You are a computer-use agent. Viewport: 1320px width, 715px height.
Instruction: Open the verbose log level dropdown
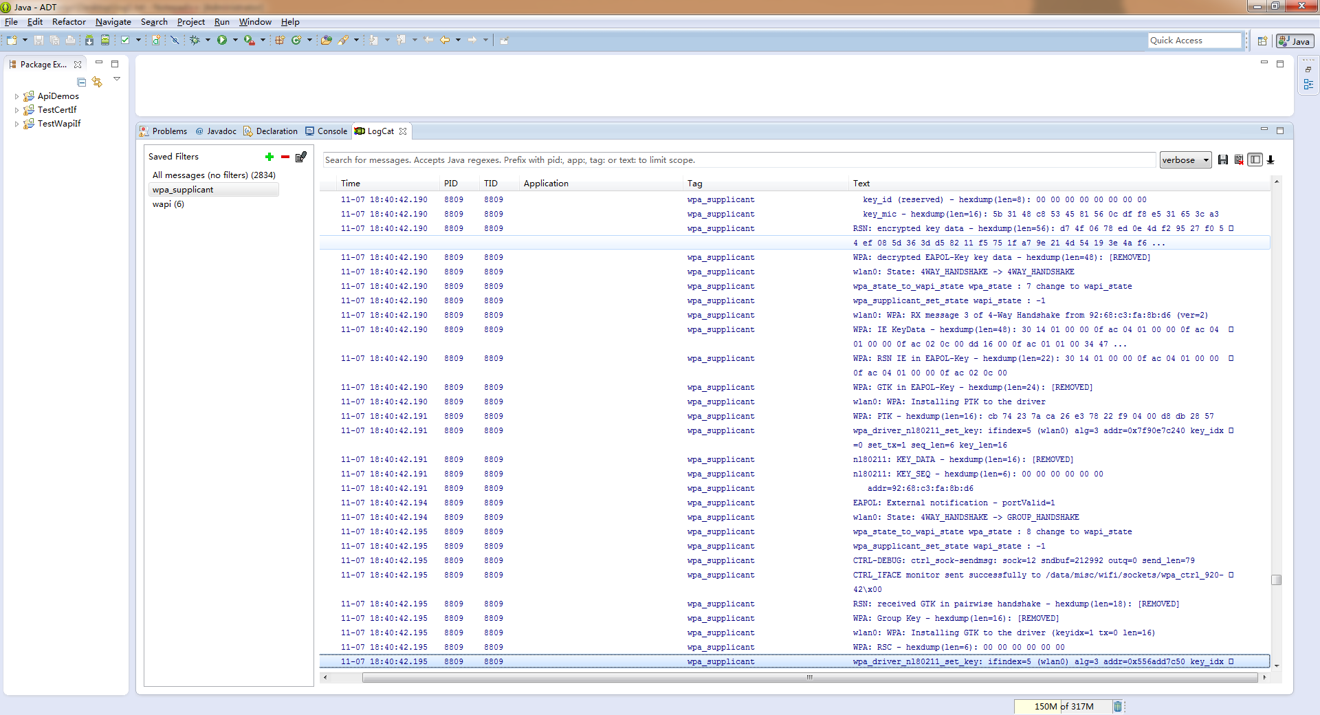tap(1186, 160)
